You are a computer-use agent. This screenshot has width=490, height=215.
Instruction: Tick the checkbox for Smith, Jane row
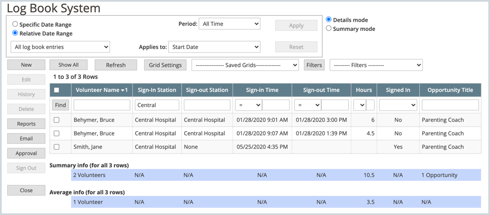[x=57, y=147]
